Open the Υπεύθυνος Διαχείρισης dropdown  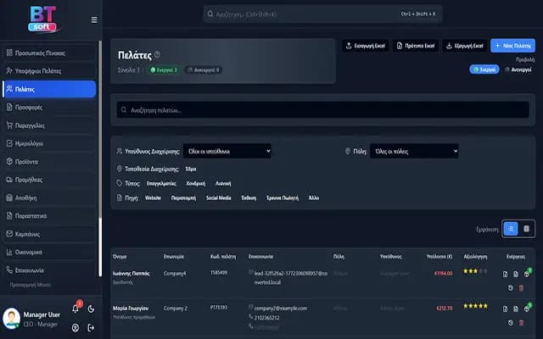(227, 151)
